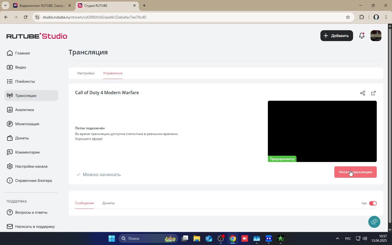Click the Предпросмотр label
This screenshot has width=392, height=245.
(x=282, y=159)
